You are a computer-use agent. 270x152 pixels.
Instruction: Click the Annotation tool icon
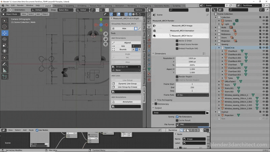click(113, 102)
